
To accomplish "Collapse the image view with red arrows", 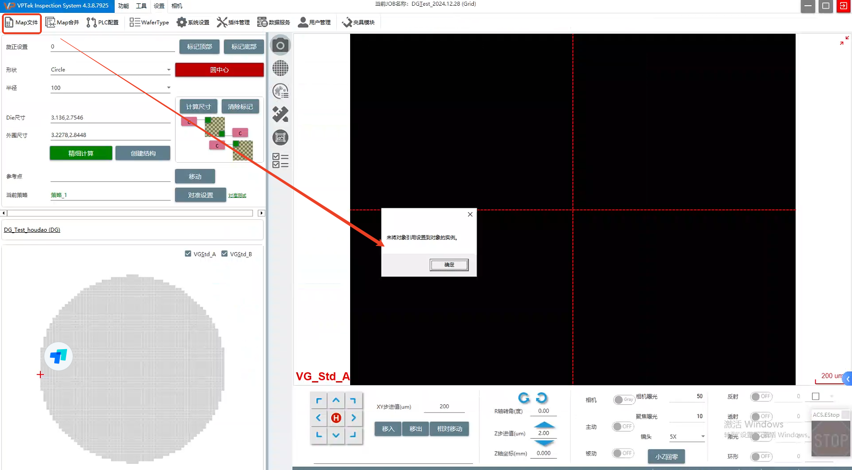I will pos(844,40).
